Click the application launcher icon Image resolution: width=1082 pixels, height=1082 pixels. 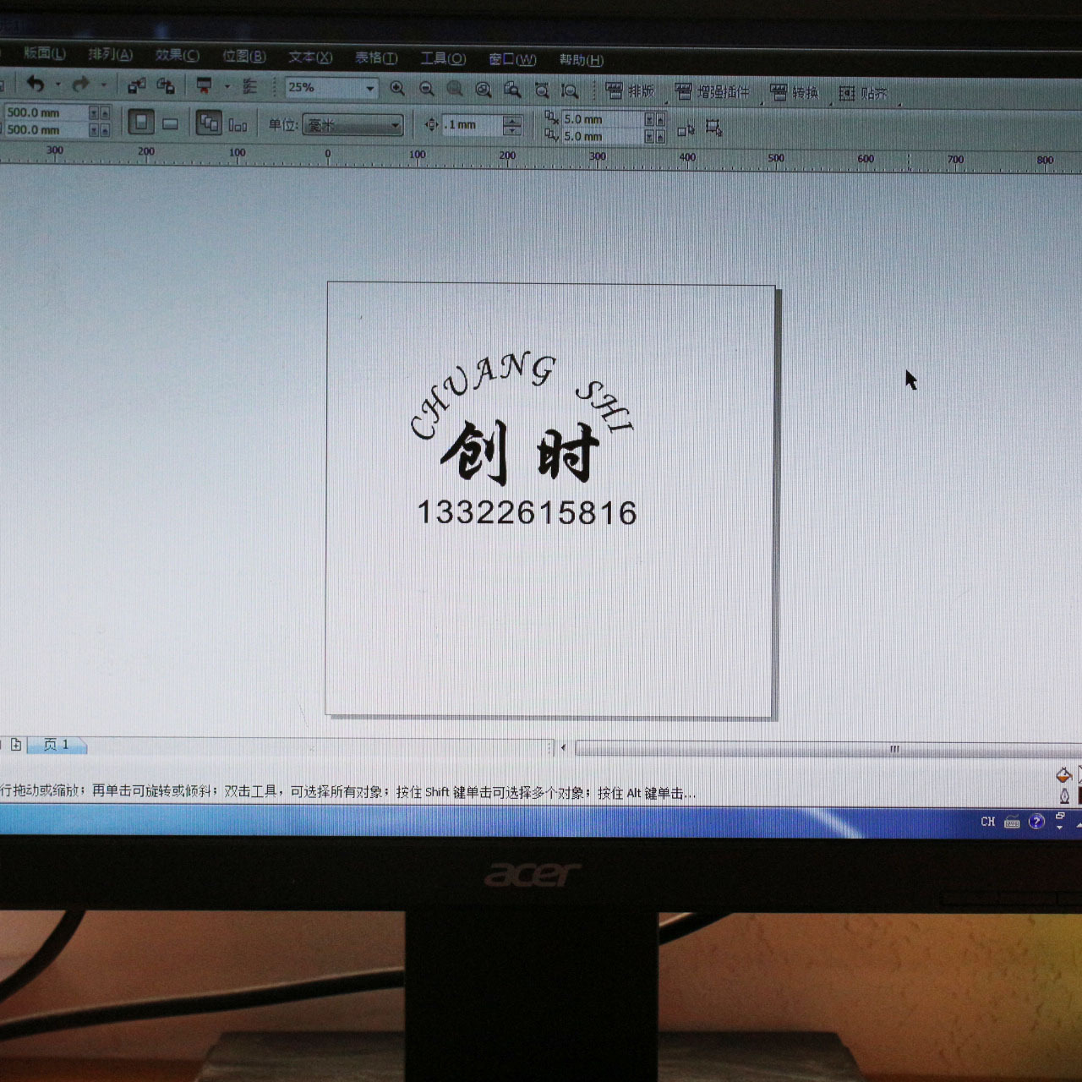204,85
